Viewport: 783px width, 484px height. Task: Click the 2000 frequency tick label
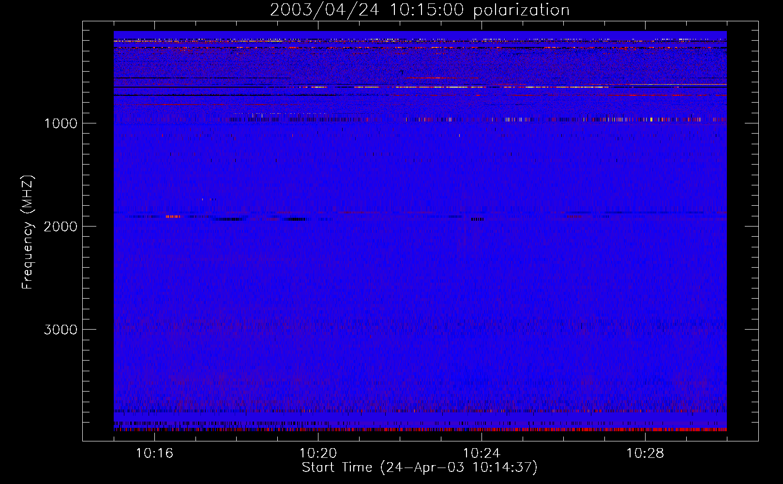[60, 227]
